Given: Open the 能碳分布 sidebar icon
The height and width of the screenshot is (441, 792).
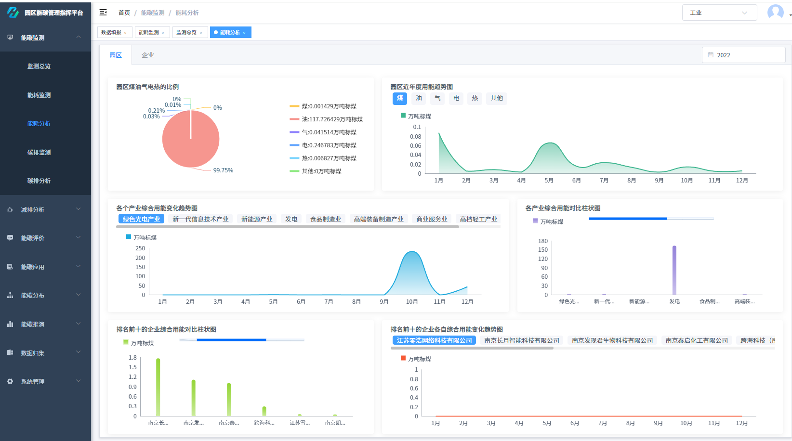Looking at the screenshot, I should 10,295.
